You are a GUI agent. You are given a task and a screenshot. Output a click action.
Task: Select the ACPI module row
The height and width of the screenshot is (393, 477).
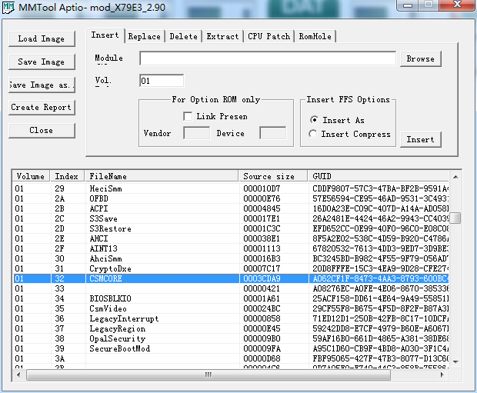click(232, 208)
